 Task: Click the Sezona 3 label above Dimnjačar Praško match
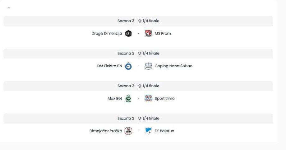click(126, 118)
